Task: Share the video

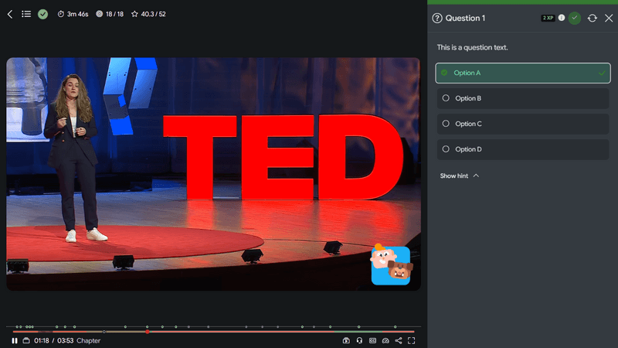Action: coord(399,340)
